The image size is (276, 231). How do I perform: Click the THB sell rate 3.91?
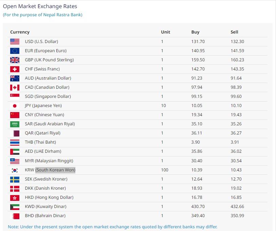[235, 142]
